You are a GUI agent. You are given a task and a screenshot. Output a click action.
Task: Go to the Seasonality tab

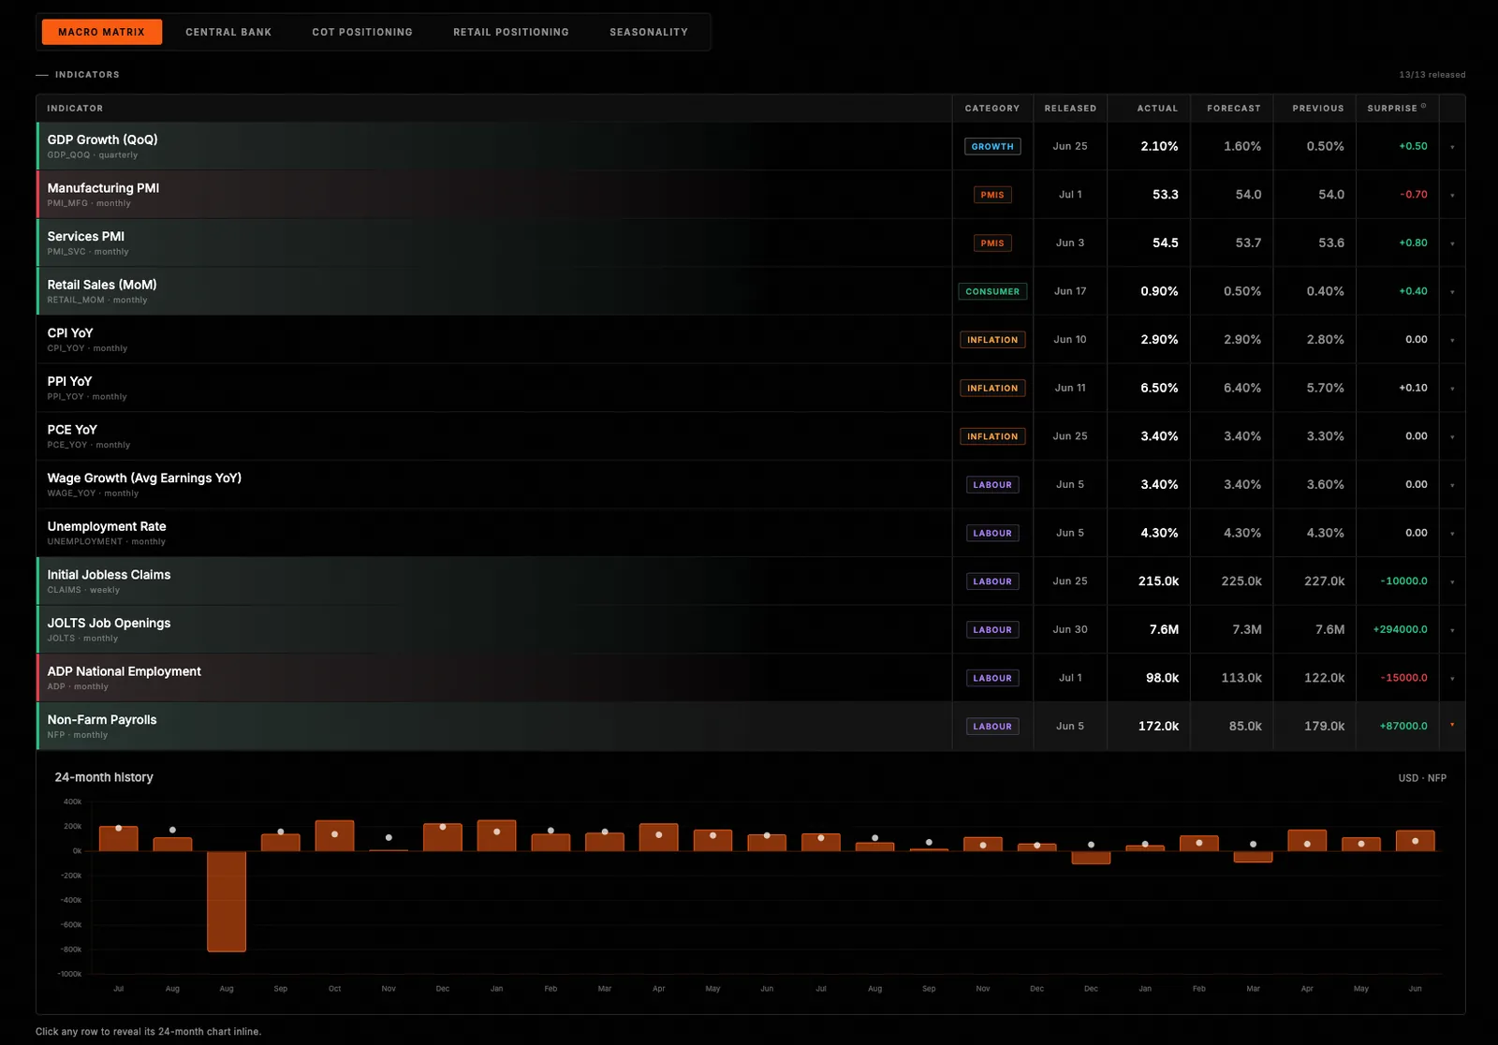[649, 32]
